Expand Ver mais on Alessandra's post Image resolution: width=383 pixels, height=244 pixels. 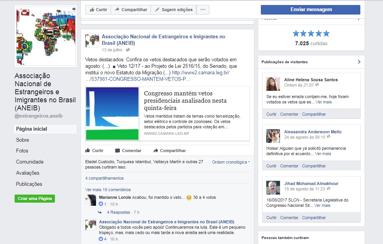[323, 154]
